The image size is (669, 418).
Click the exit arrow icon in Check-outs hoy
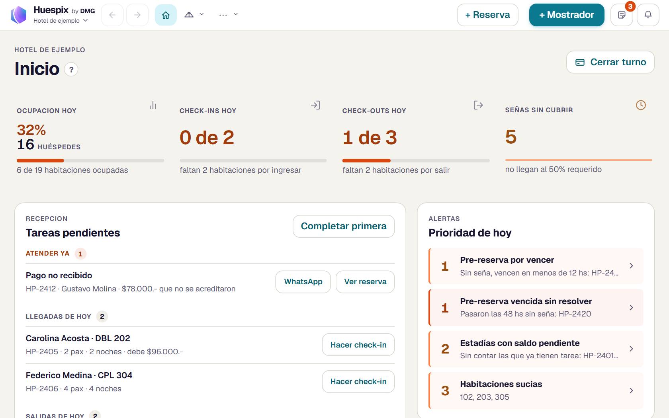(x=478, y=105)
